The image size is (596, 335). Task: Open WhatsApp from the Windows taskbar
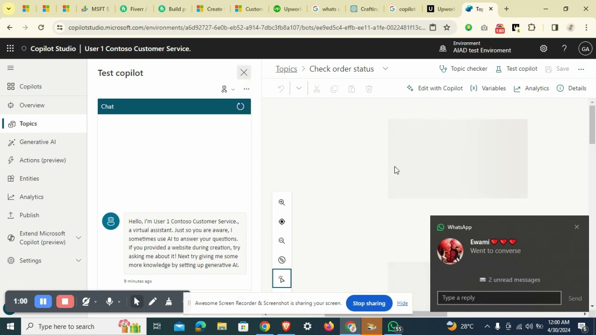(394, 327)
